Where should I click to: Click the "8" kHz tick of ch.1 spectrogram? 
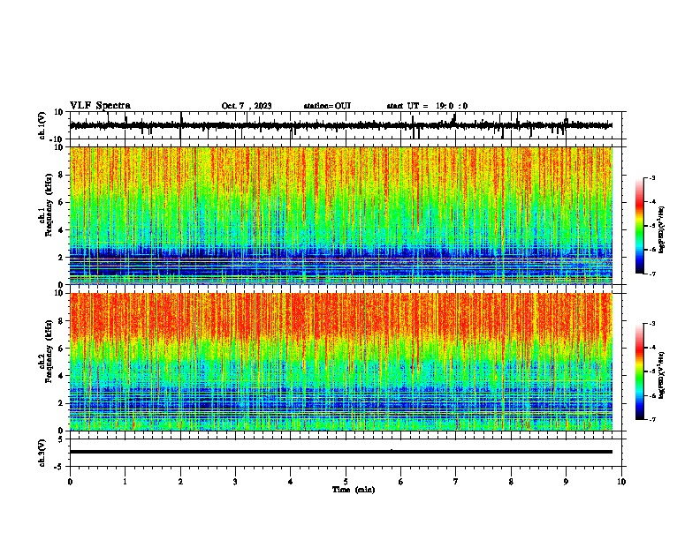[x=61, y=175]
